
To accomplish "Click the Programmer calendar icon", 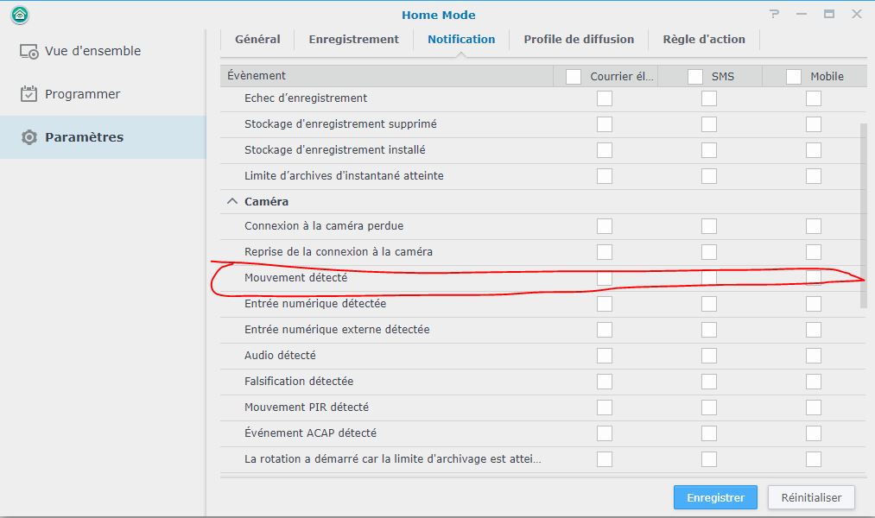I will tap(29, 94).
